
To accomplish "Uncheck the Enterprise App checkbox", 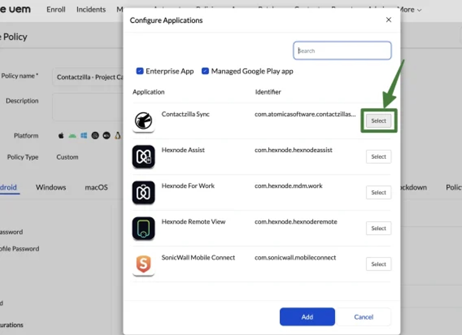I will 140,71.
